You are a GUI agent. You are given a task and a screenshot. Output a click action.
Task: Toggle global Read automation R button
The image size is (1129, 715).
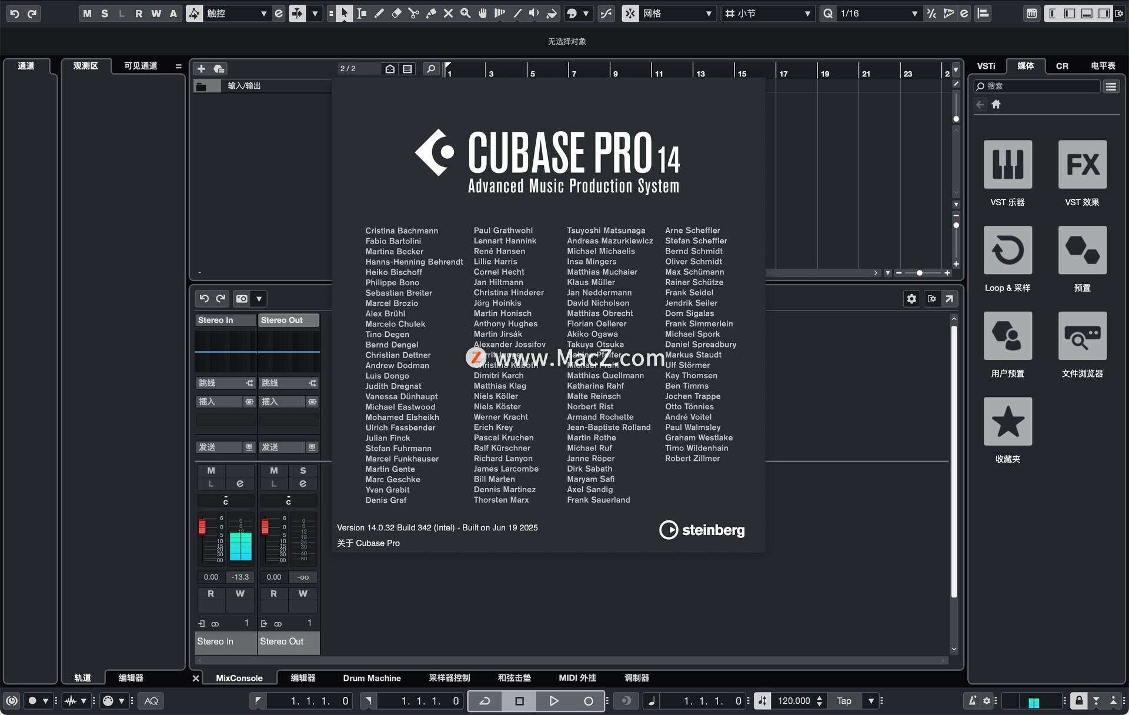tap(139, 13)
